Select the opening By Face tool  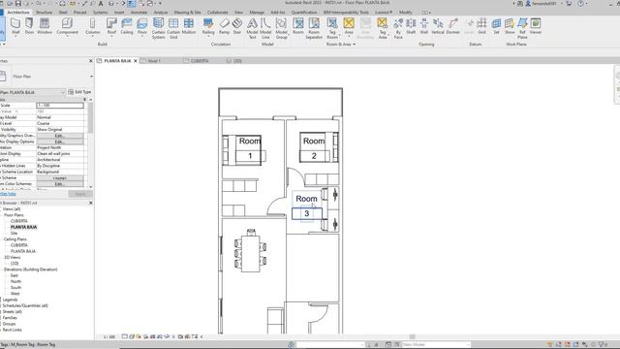[398, 28]
